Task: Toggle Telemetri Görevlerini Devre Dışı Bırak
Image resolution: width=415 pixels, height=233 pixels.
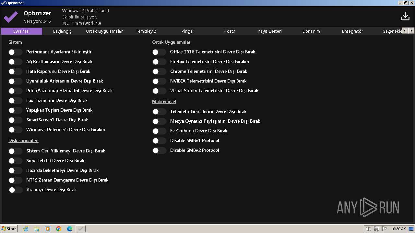Action: click(159, 111)
